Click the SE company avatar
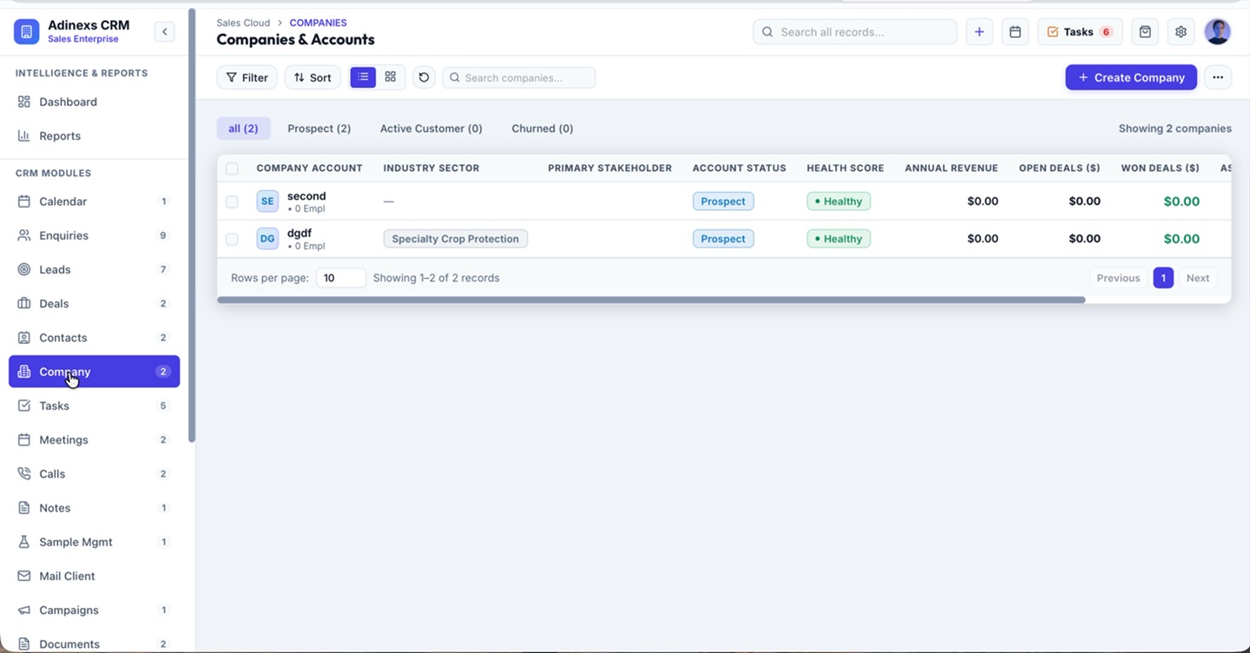The width and height of the screenshot is (1250, 653). click(x=267, y=201)
